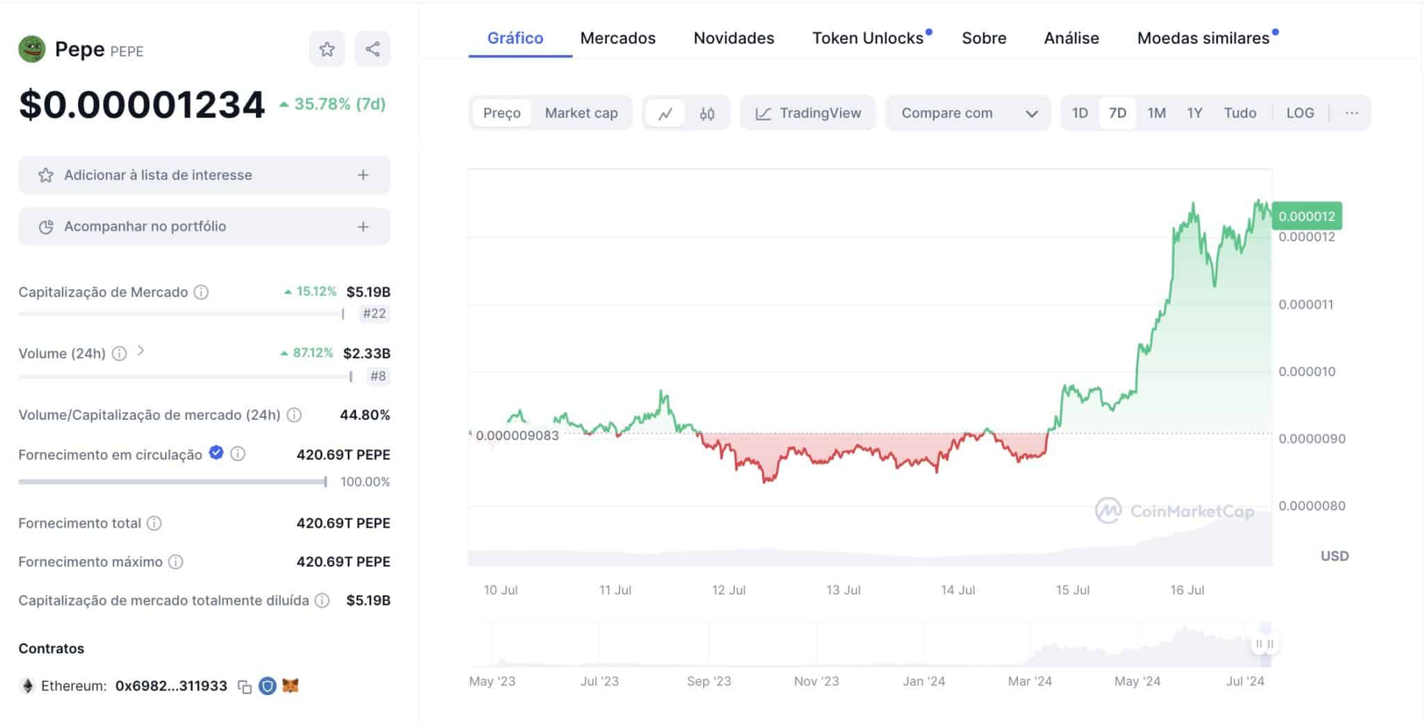Switch to the Análise tab
Image resolution: width=1424 pixels, height=723 pixels.
pyautogui.click(x=1071, y=38)
